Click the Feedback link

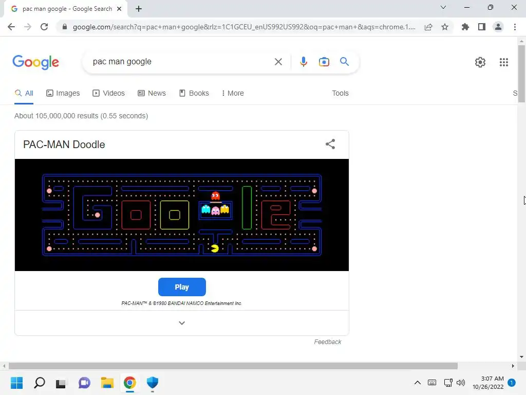[x=327, y=342]
